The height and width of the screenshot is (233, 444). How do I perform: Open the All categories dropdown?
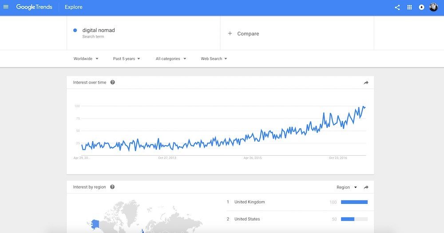click(x=171, y=59)
